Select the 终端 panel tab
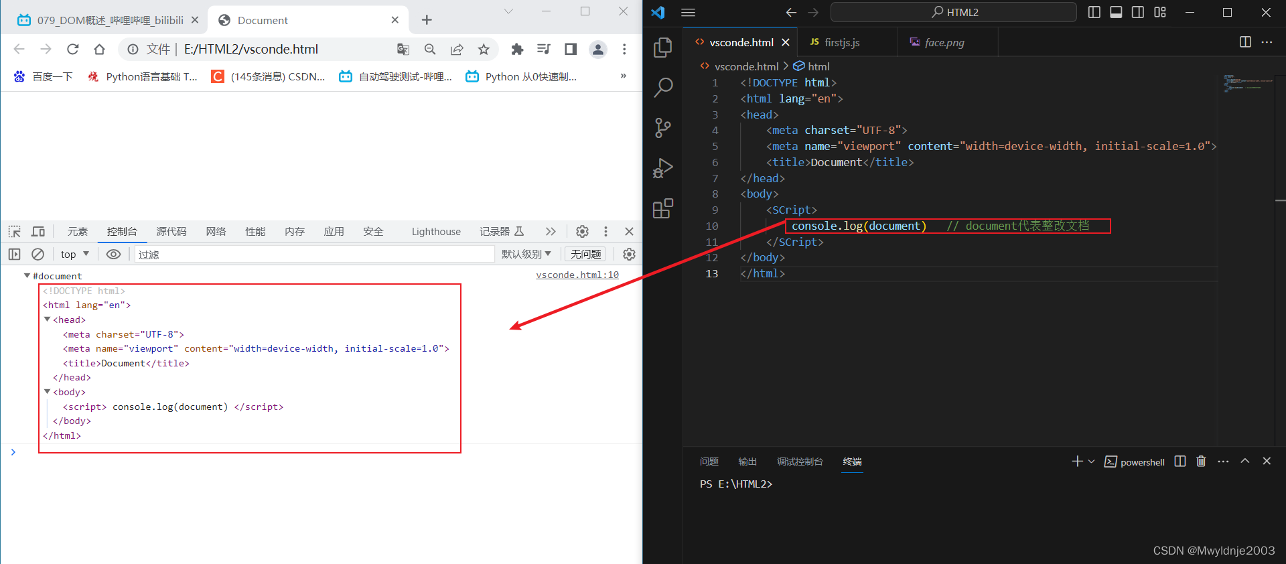The image size is (1286, 564). pyautogui.click(x=852, y=462)
